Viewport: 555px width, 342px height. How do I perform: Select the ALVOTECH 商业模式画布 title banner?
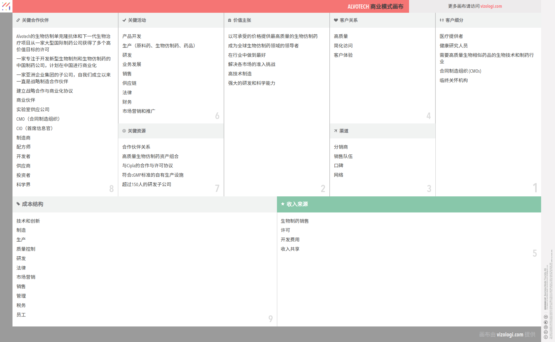pos(376,6)
